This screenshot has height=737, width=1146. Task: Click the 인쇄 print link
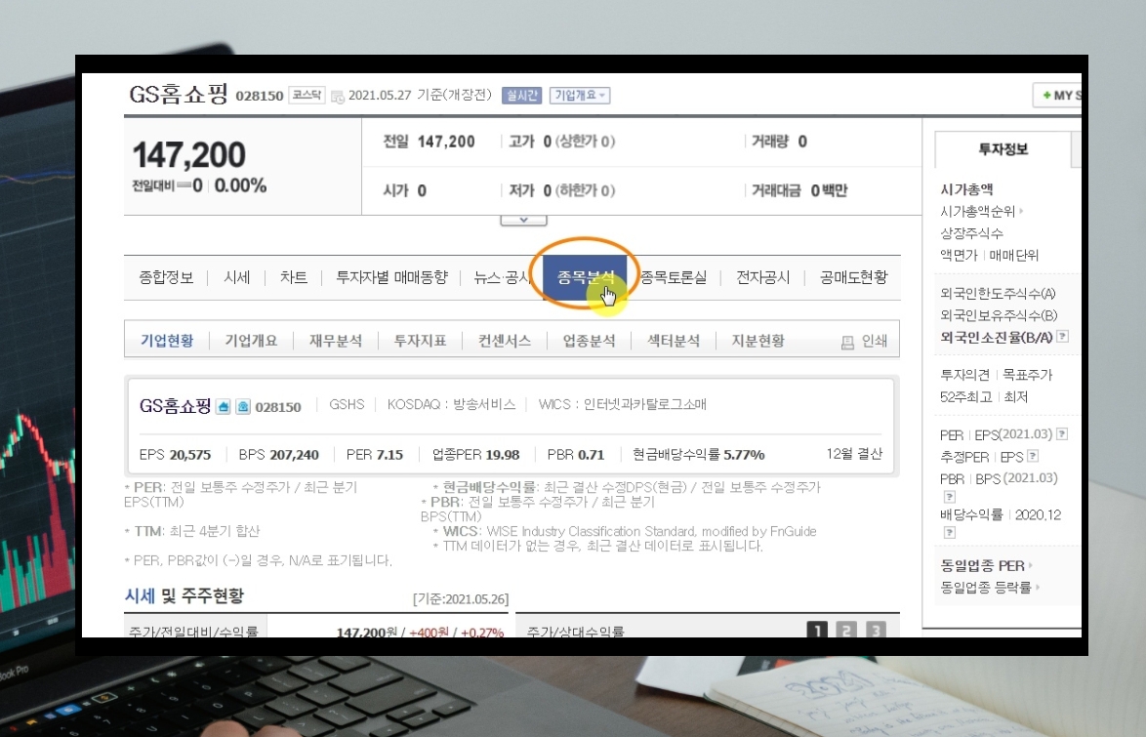click(x=874, y=342)
